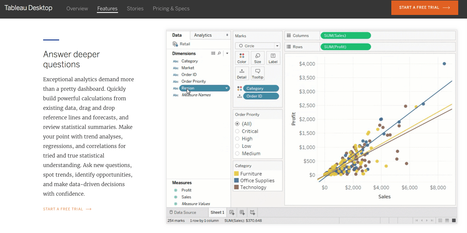Go to the next sheet arrow

click(427, 220)
